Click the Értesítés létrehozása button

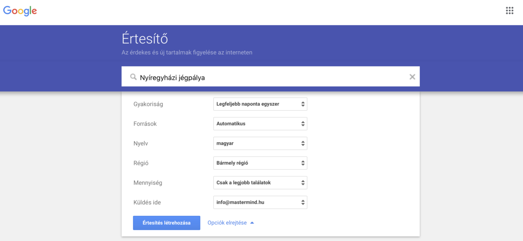[x=167, y=223]
